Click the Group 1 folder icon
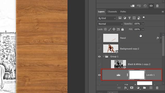 (x=106, y=57)
